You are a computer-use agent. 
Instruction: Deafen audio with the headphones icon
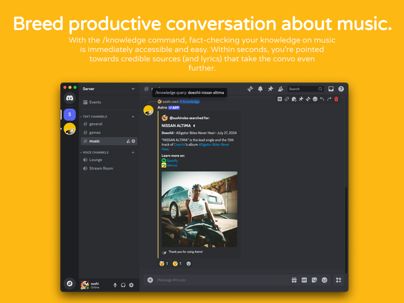click(123, 285)
